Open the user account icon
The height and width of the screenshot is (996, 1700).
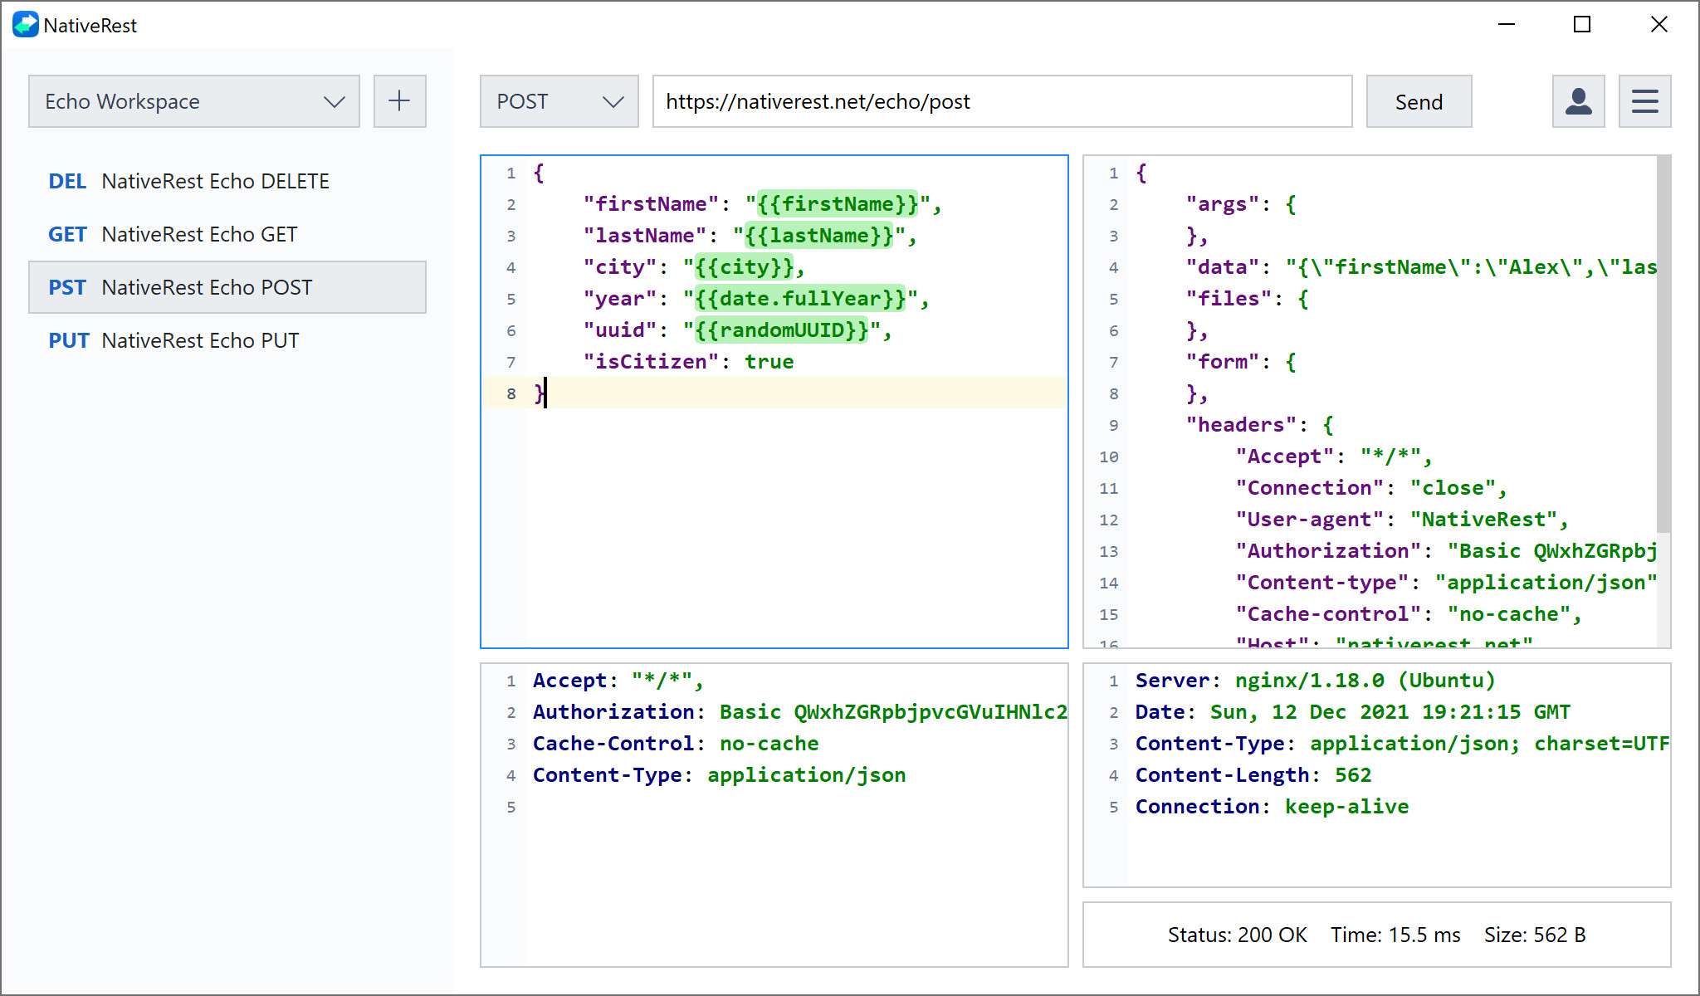coord(1578,101)
